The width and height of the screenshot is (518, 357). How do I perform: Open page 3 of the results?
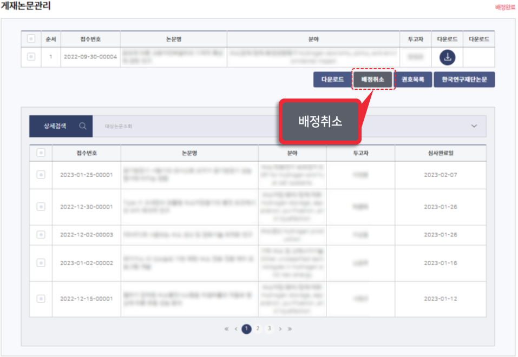tap(269, 328)
